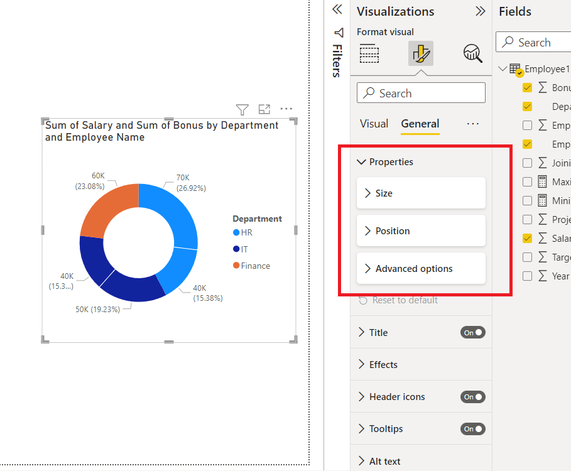This screenshot has width=571, height=471.
Task: Collapse the Properties section
Action: 361,162
